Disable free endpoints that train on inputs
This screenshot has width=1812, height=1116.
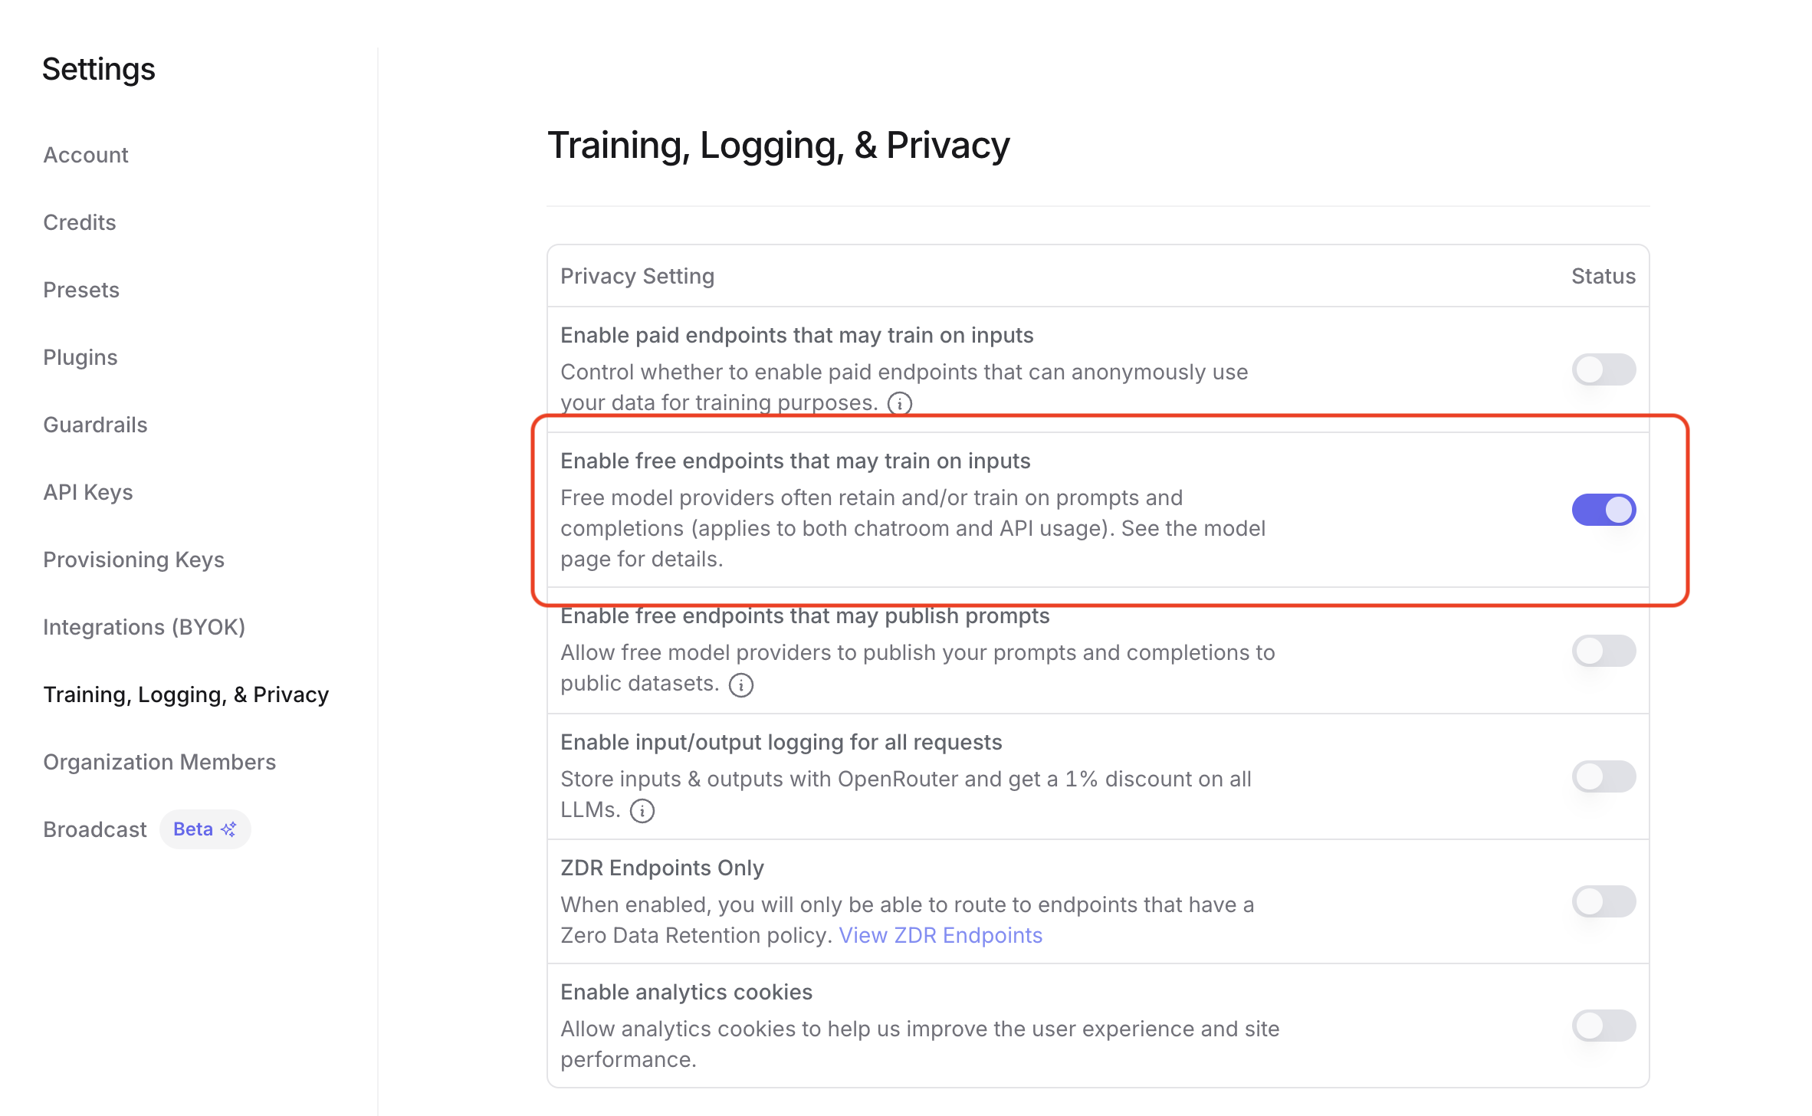(1604, 510)
